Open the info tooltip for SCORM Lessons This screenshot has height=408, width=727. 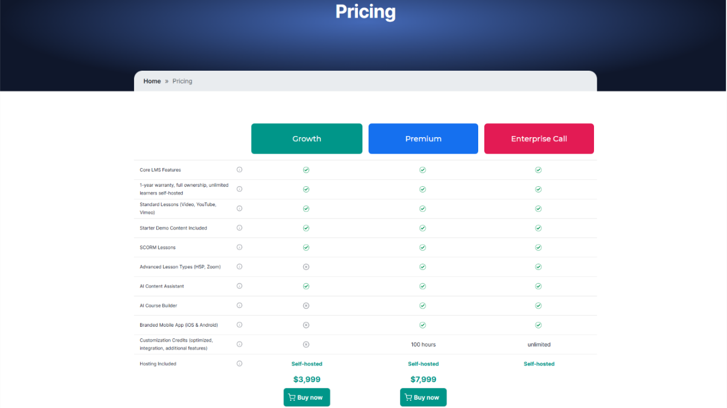tap(239, 247)
